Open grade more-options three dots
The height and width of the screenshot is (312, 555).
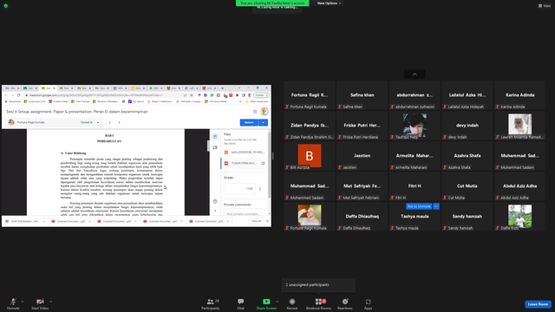click(260, 189)
